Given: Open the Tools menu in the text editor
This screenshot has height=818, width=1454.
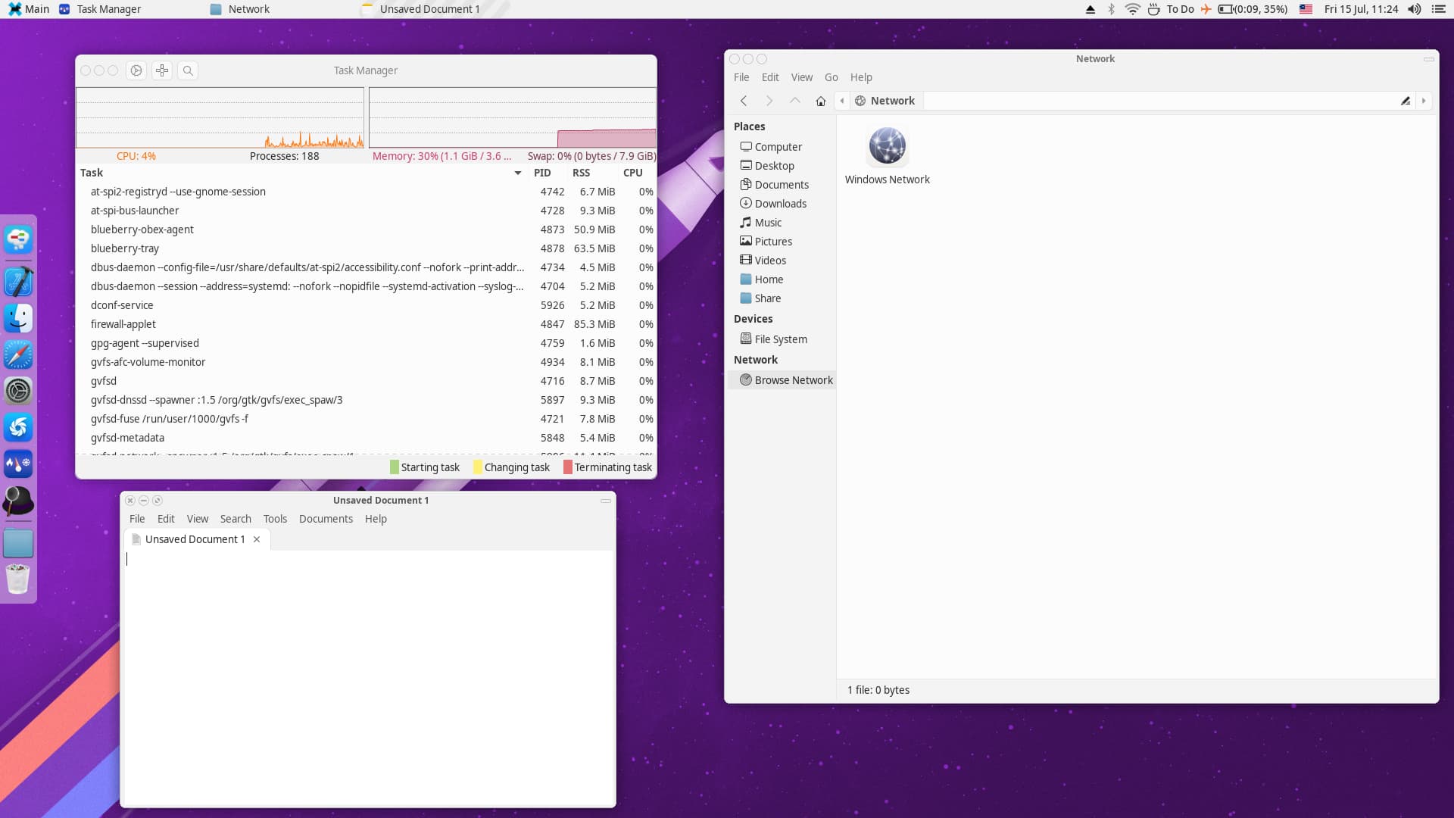Looking at the screenshot, I should point(275,519).
